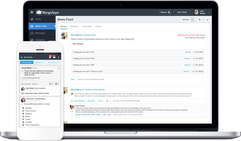This screenshot has width=241, height=141.
Task: Open the Unread filter dropdown arrow
Action: coord(192,20)
